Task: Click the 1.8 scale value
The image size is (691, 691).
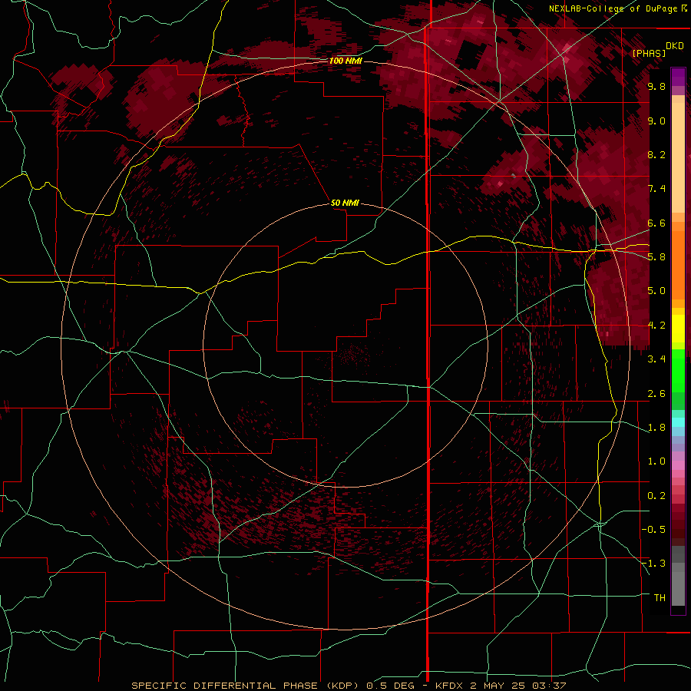Action: point(656,428)
